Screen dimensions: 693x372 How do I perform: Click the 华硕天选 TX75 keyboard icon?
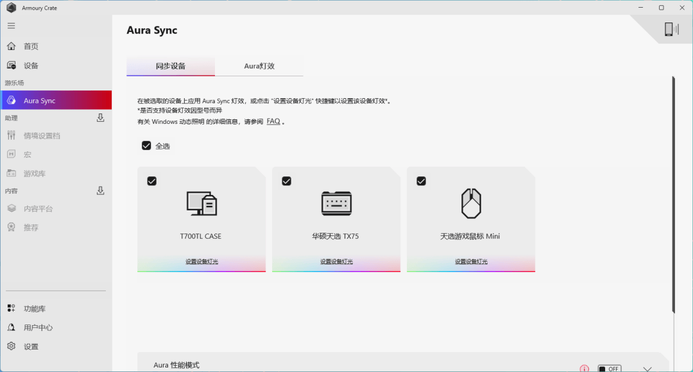[x=336, y=203]
